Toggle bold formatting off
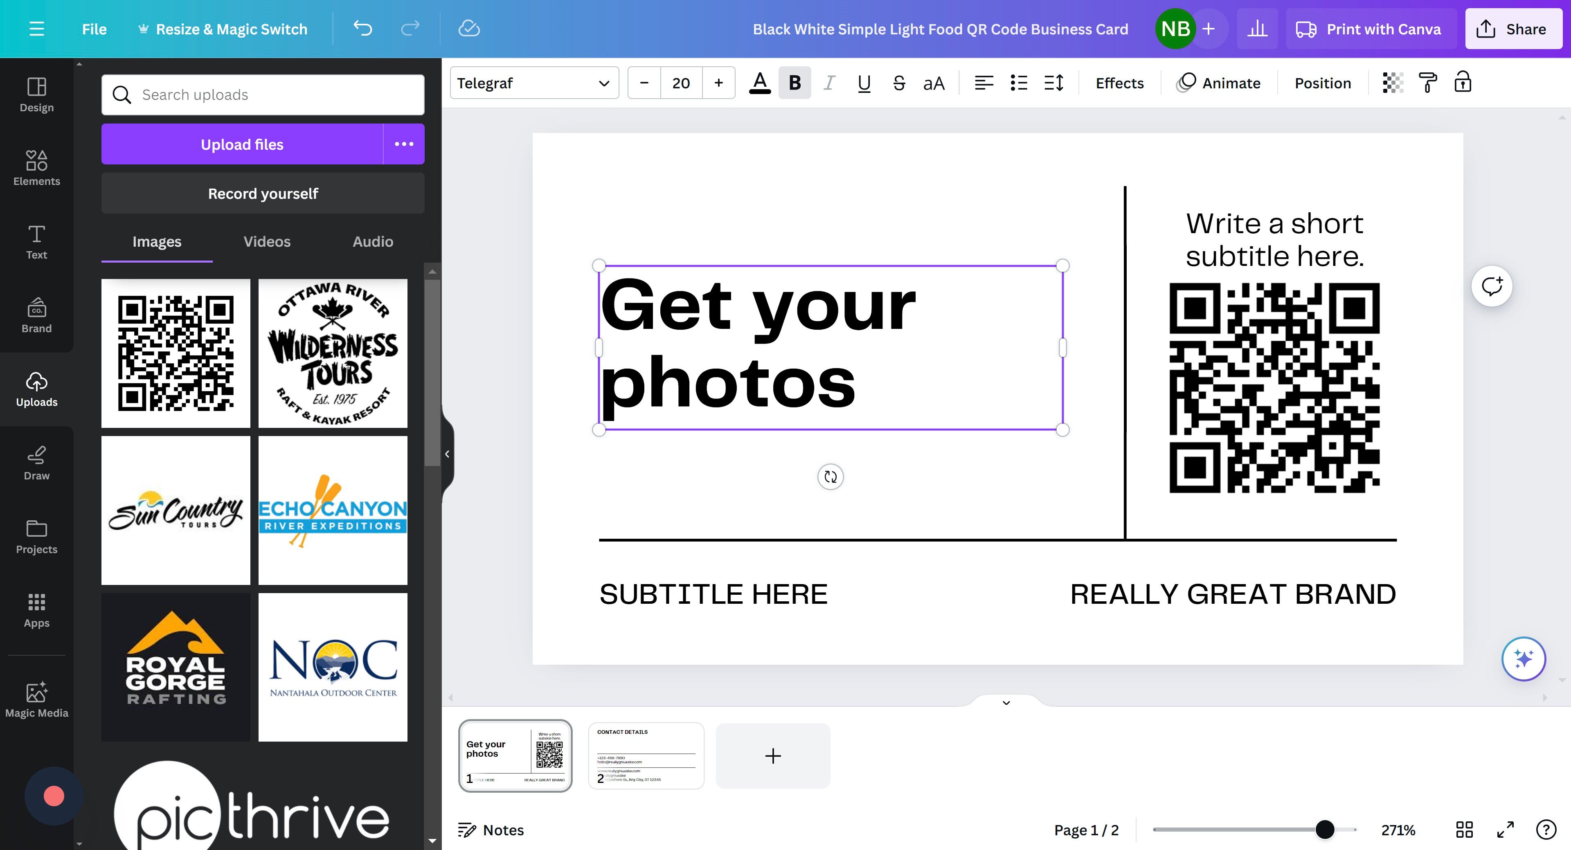 pos(795,83)
